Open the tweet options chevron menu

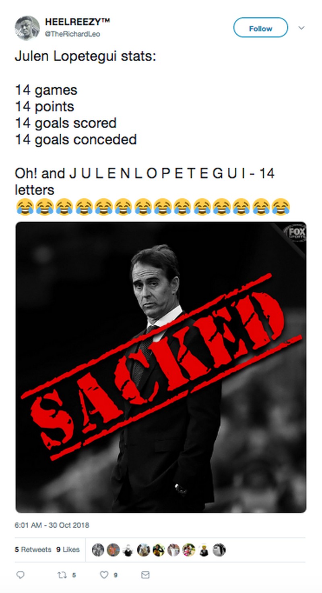[301, 28]
